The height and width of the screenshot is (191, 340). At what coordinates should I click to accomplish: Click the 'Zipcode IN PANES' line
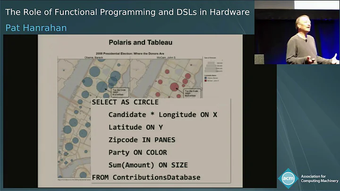coord(142,140)
